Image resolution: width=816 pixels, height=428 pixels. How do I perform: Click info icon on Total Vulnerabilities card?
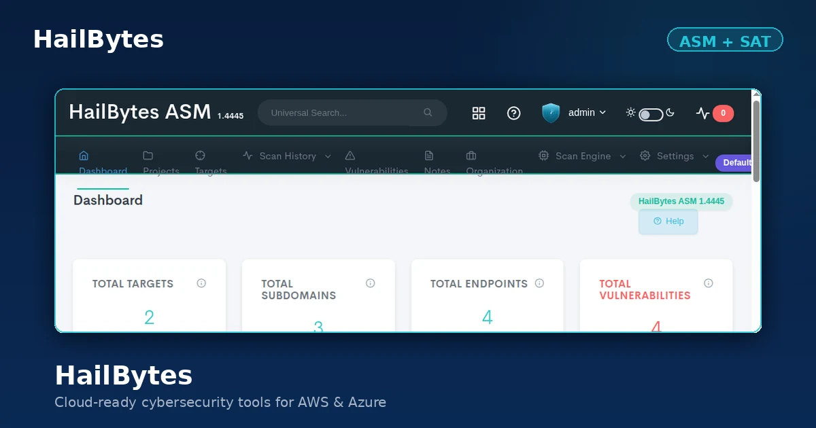coord(709,283)
